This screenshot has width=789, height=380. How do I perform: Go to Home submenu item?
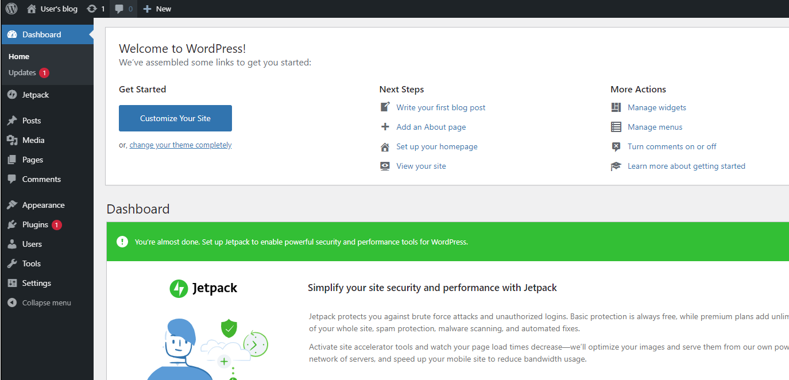point(19,56)
